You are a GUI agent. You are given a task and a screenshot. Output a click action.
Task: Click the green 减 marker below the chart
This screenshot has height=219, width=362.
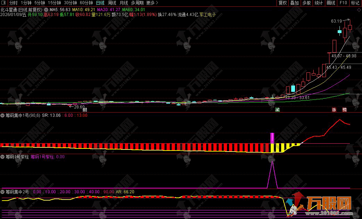(x=277, y=110)
